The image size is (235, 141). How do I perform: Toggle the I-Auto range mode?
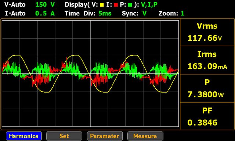tap(15, 14)
